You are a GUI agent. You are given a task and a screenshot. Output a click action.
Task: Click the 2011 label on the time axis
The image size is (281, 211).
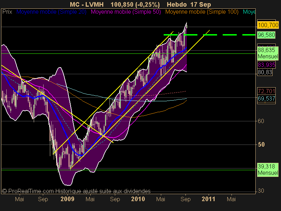[208, 199]
